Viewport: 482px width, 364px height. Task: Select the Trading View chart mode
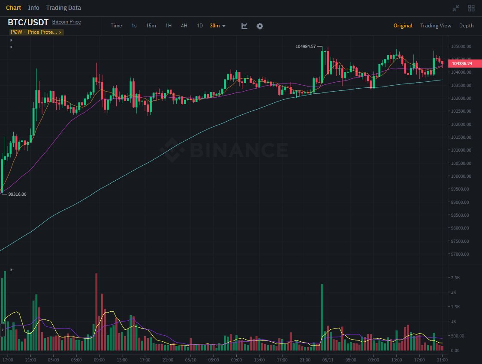pos(436,26)
